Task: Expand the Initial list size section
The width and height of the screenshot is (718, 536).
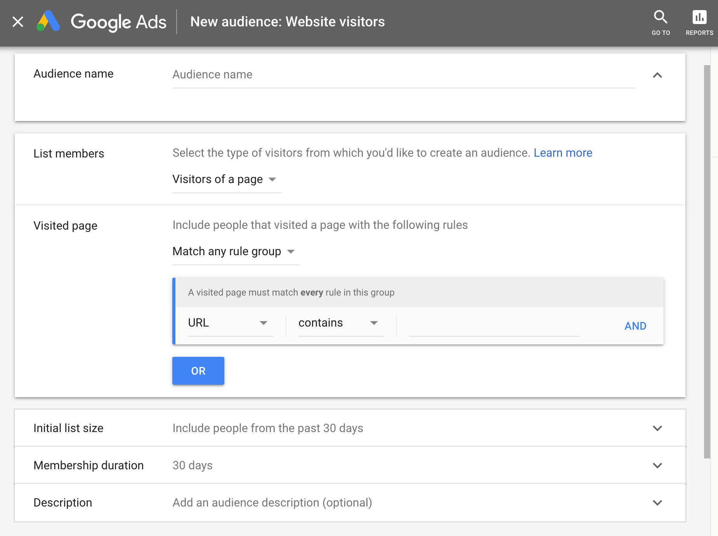Action: click(x=657, y=428)
